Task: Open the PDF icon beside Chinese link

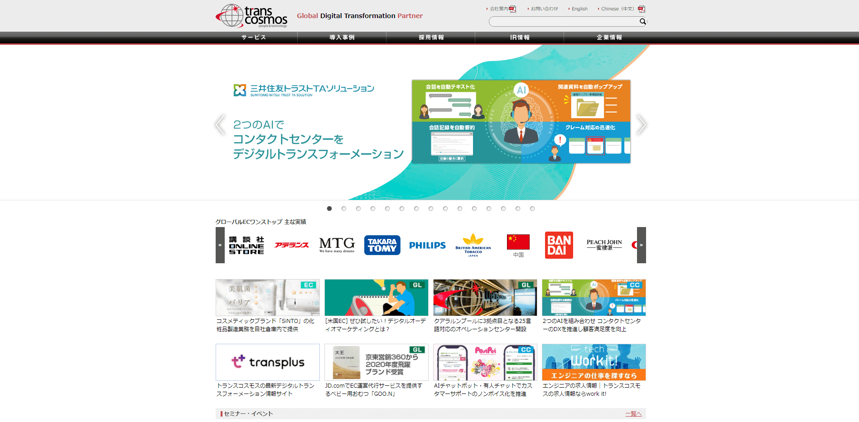Action: click(x=641, y=9)
